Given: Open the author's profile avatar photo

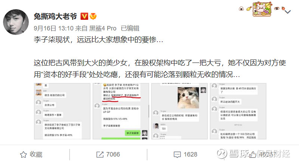Looking at the screenshot, I should click(16, 22).
